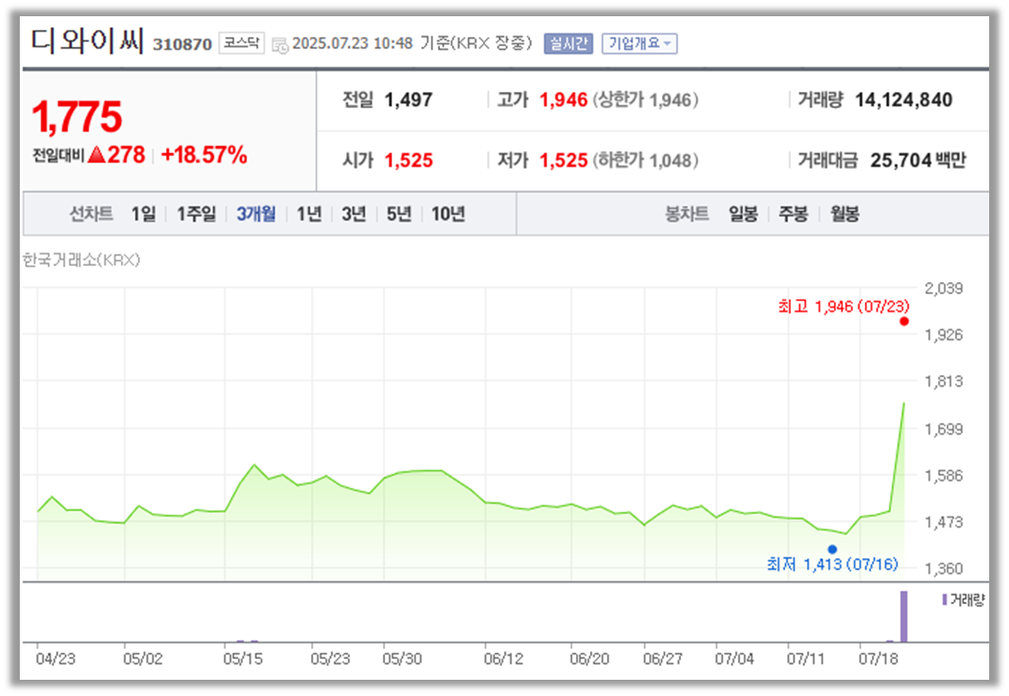Click the 05/30 date axis label
The image size is (1009, 696).
click(x=402, y=659)
